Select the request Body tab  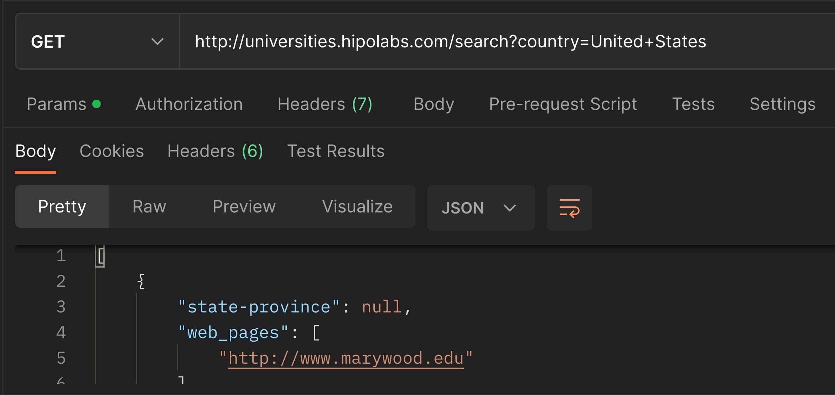pyautogui.click(x=434, y=104)
